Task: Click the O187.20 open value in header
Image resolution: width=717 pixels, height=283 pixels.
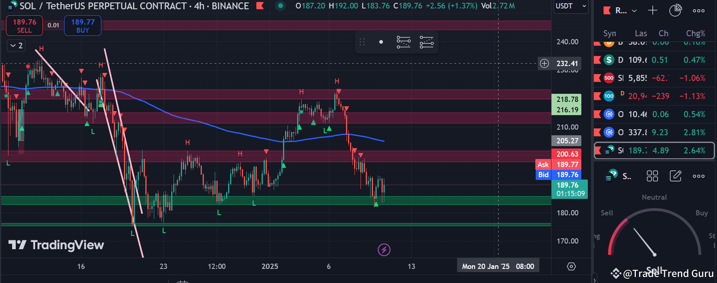Action: tap(310, 6)
